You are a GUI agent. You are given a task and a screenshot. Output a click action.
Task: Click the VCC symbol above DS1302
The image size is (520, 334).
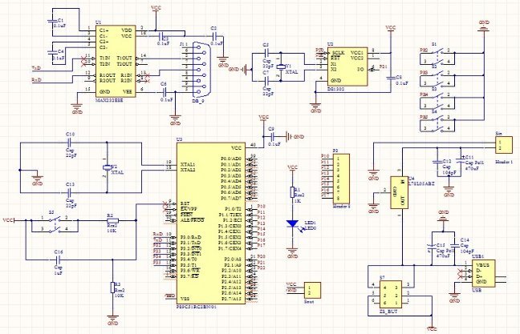pyautogui.click(x=391, y=27)
